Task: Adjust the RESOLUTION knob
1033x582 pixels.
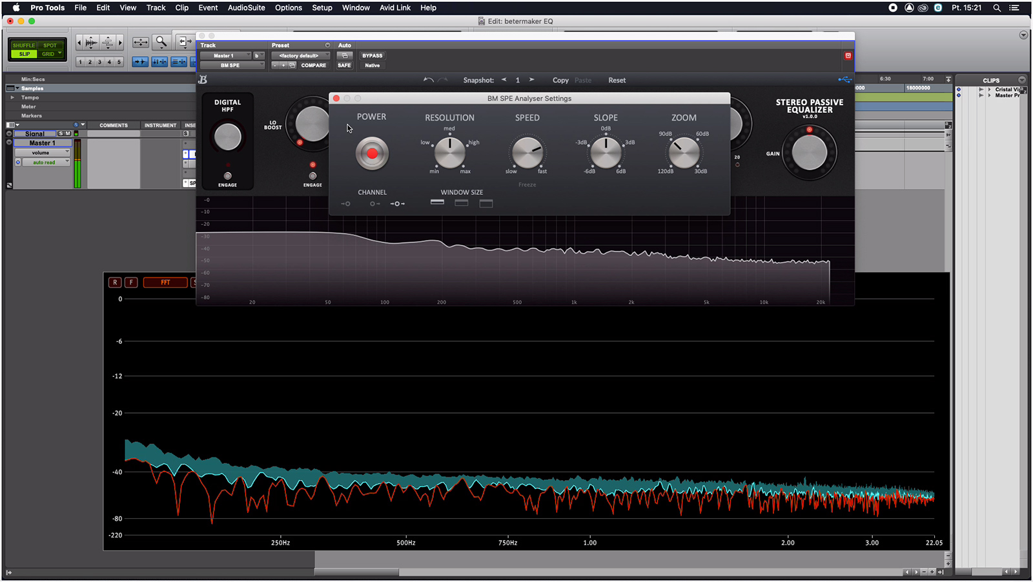Action: (x=450, y=153)
